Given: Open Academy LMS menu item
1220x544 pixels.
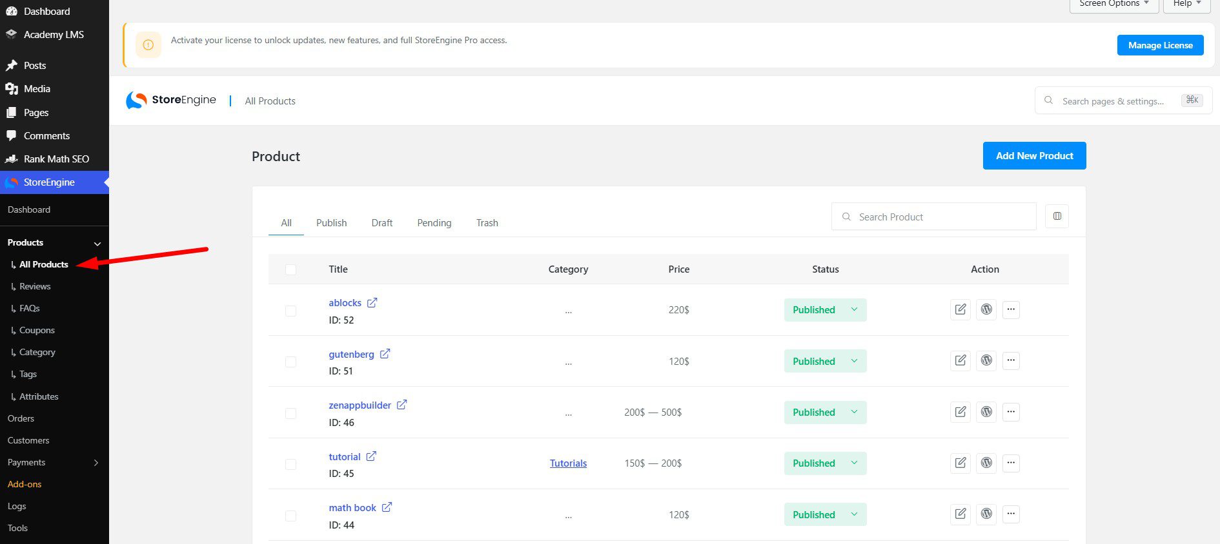Looking at the screenshot, I should 54,35.
